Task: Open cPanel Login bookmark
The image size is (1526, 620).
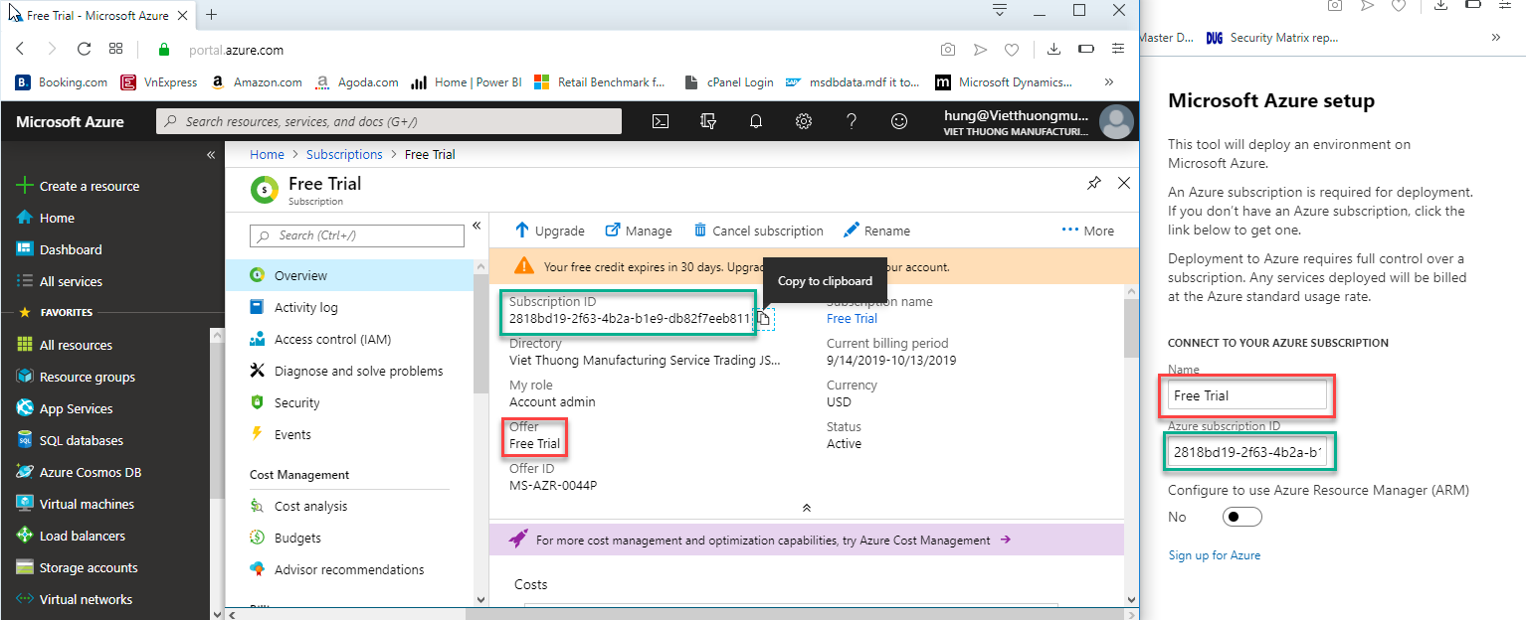Action: pos(730,82)
